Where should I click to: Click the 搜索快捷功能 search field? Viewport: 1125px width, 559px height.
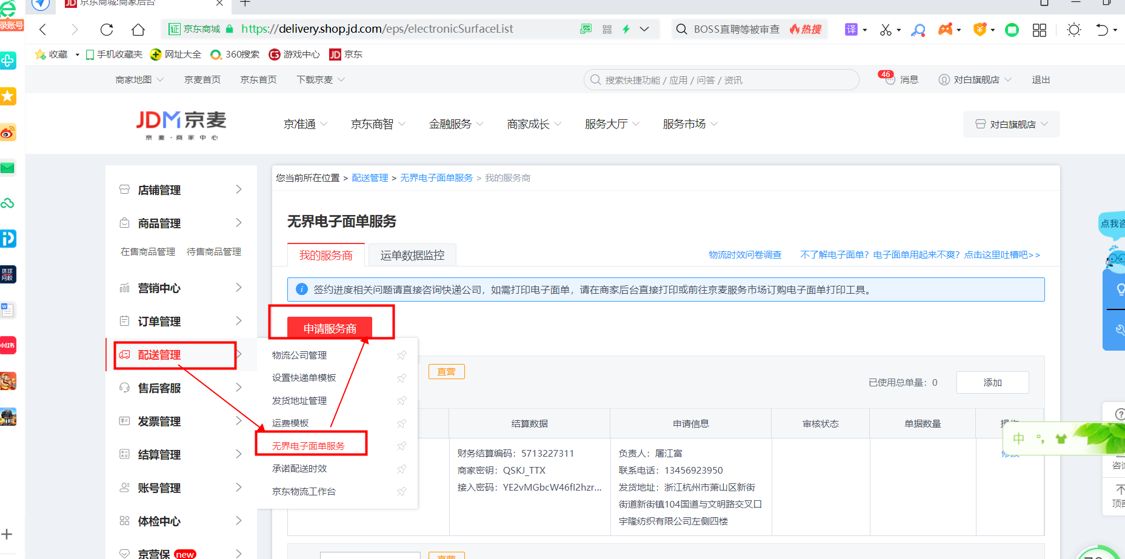721,80
